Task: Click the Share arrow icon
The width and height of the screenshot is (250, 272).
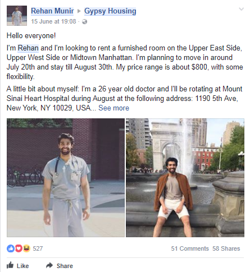Action: tap(49, 265)
